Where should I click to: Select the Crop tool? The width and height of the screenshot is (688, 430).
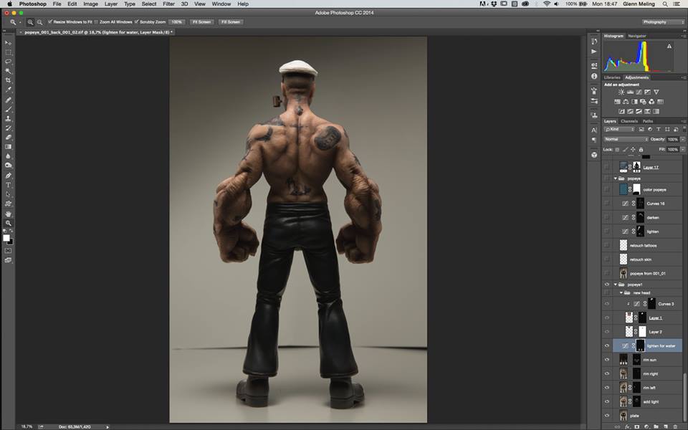coord(9,80)
